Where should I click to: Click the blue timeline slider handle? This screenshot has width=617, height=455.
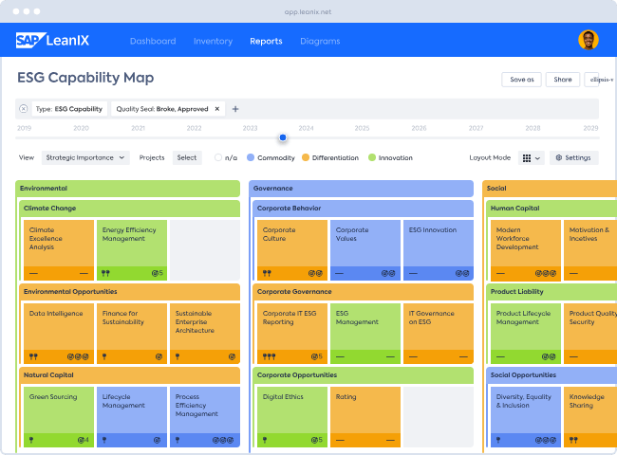[x=283, y=137]
